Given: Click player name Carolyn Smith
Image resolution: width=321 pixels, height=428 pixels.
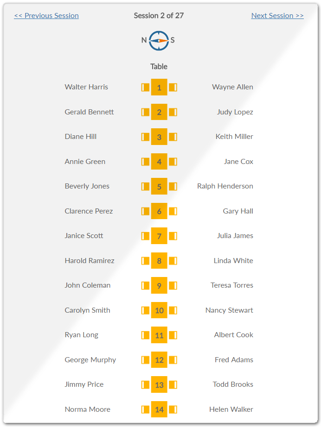Looking at the screenshot, I should click(x=87, y=310).
